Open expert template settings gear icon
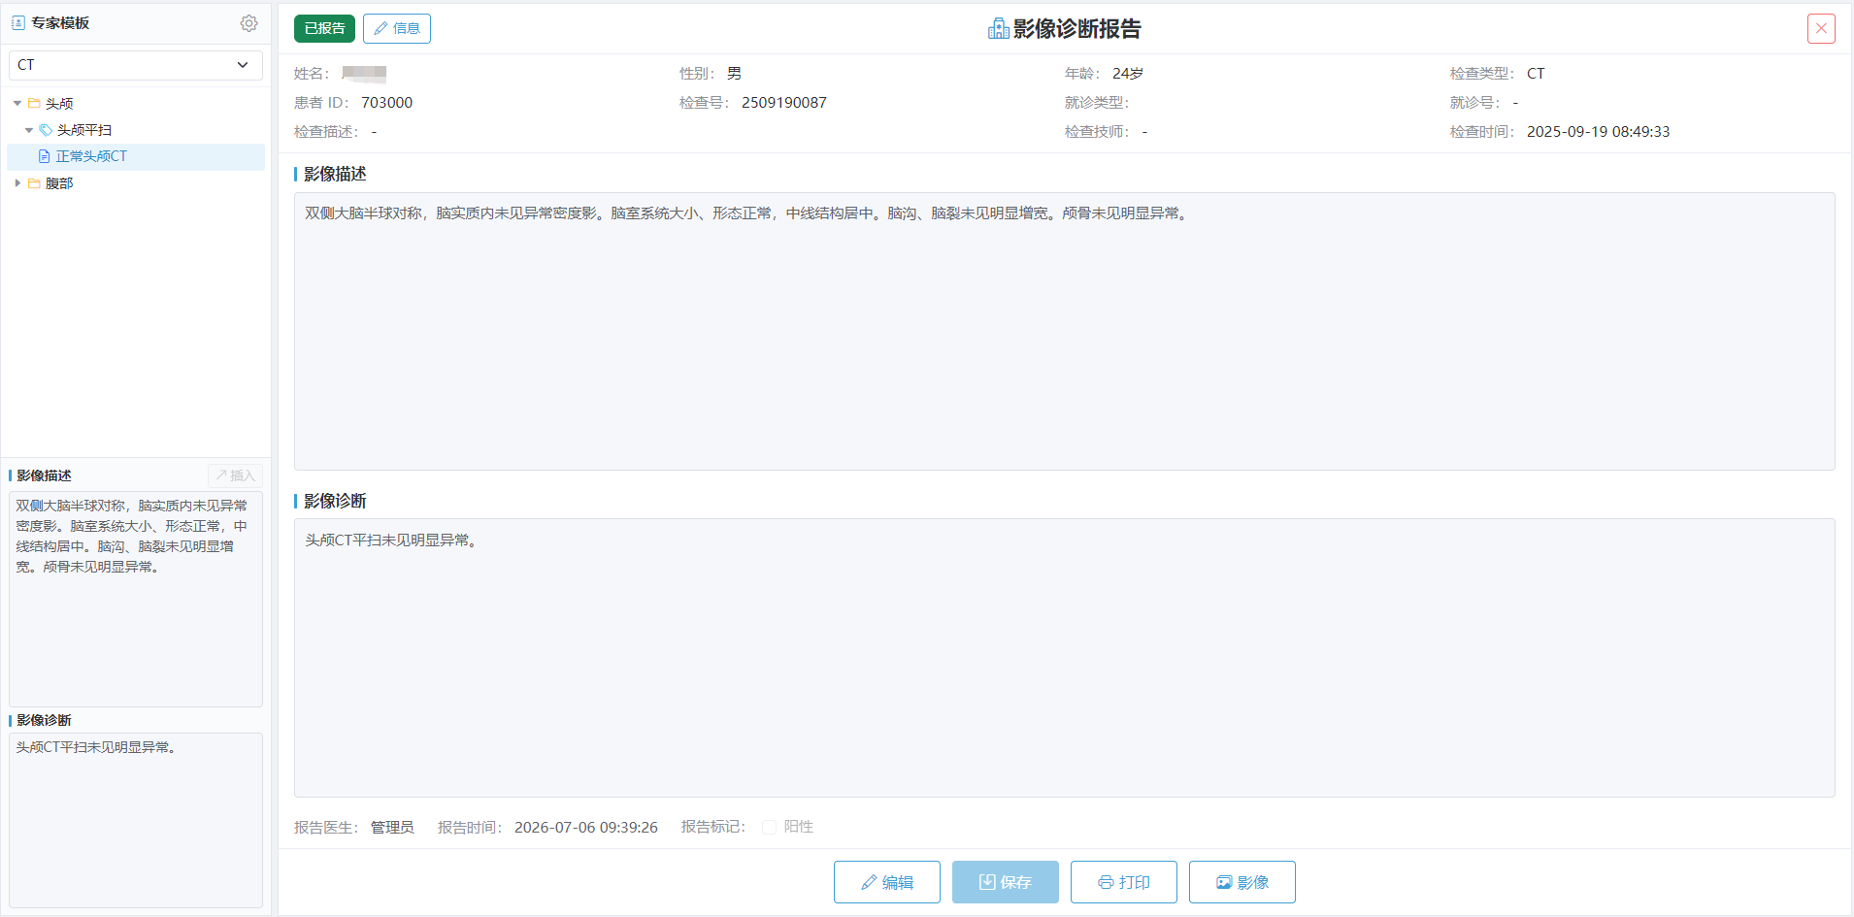 tap(248, 23)
